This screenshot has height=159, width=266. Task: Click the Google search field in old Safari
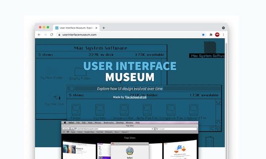(176, 129)
